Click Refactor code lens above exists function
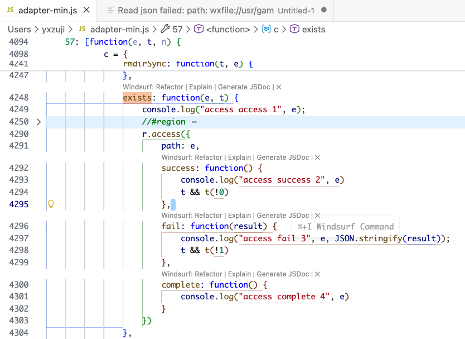The width and height of the screenshot is (465, 339). click(x=169, y=87)
